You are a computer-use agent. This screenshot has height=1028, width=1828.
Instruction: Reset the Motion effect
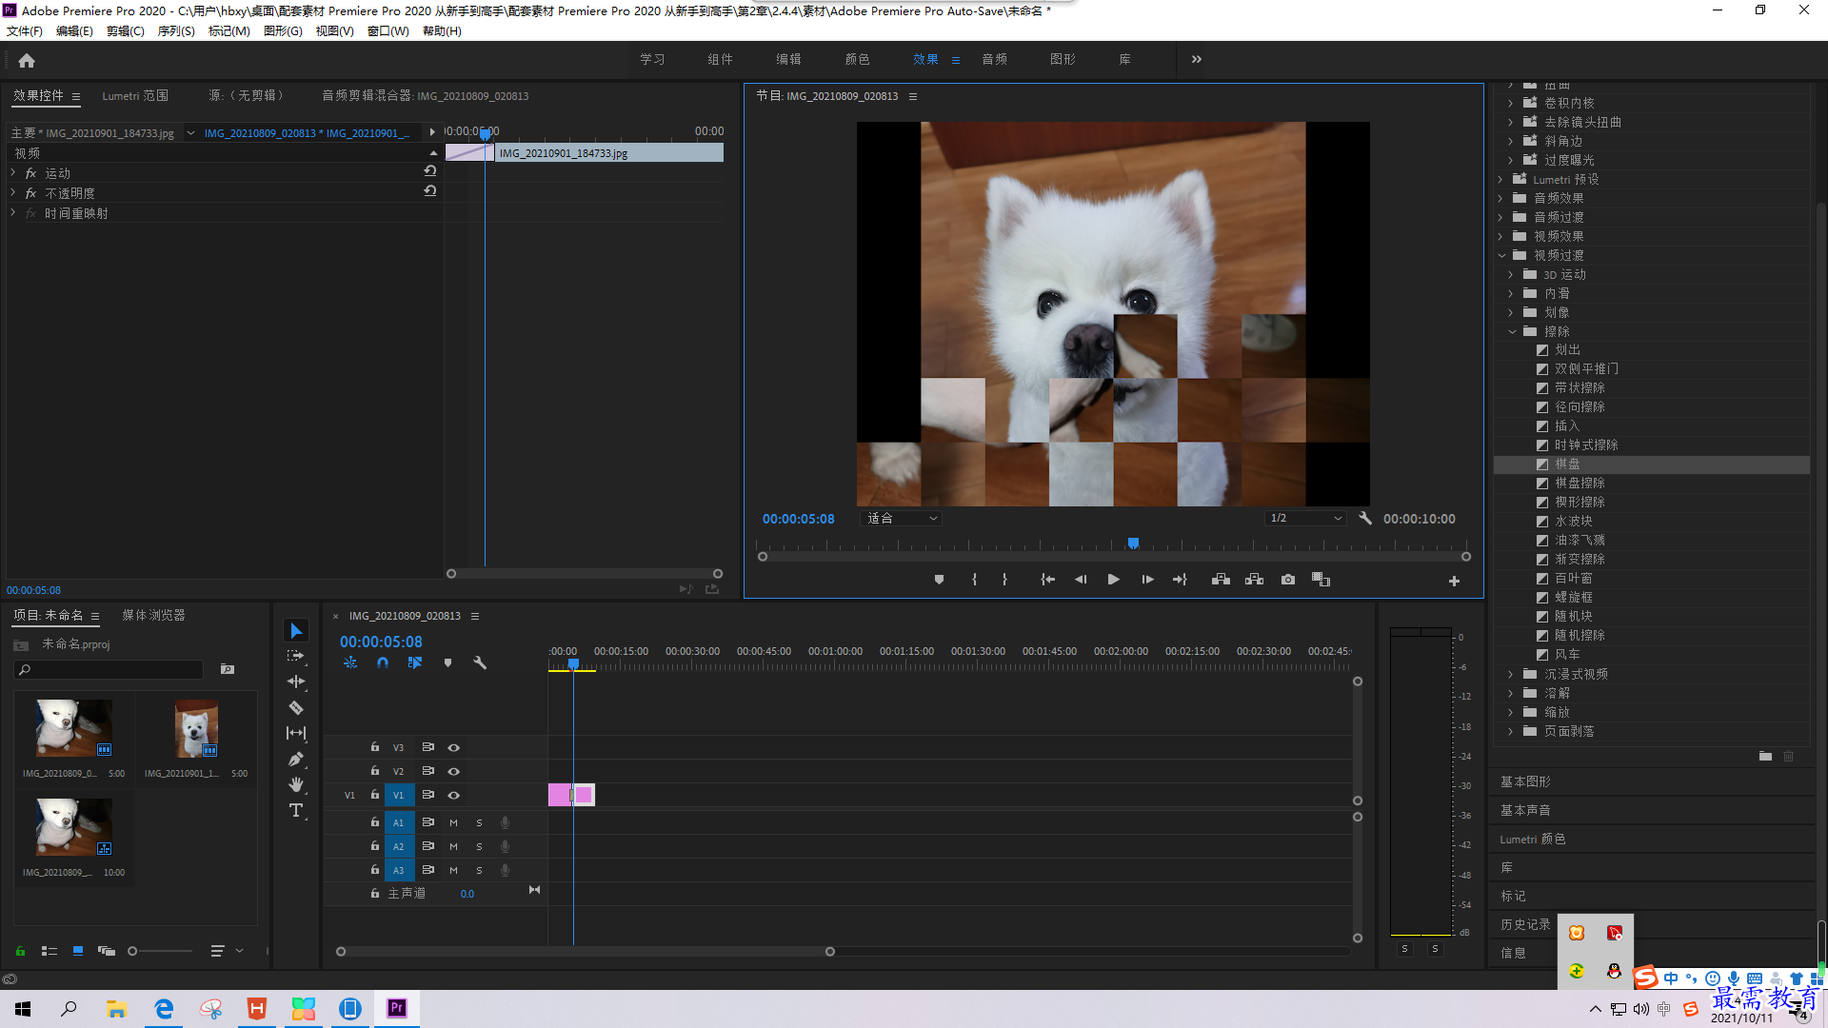click(430, 171)
